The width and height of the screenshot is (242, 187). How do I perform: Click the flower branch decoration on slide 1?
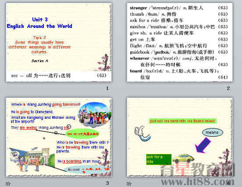coord(104,62)
